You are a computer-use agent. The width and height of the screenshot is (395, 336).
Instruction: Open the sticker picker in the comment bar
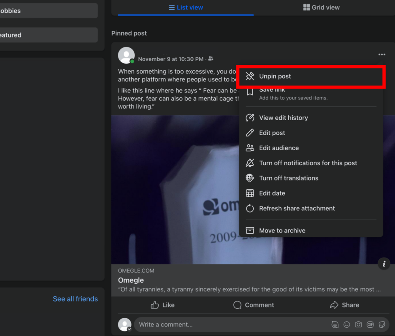(x=382, y=324)
